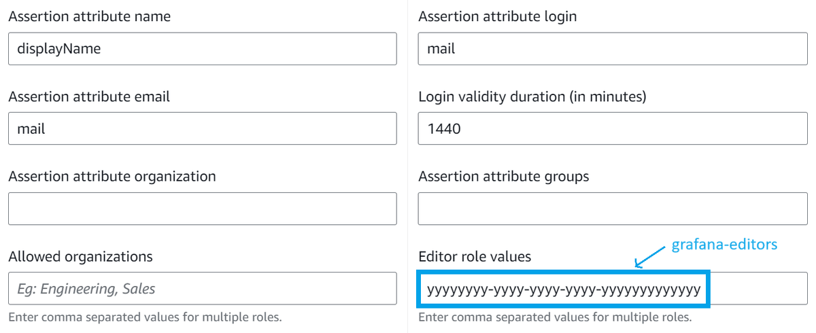
Task: Select the Assertion attribute email input
Action: [x=202, y=128]
